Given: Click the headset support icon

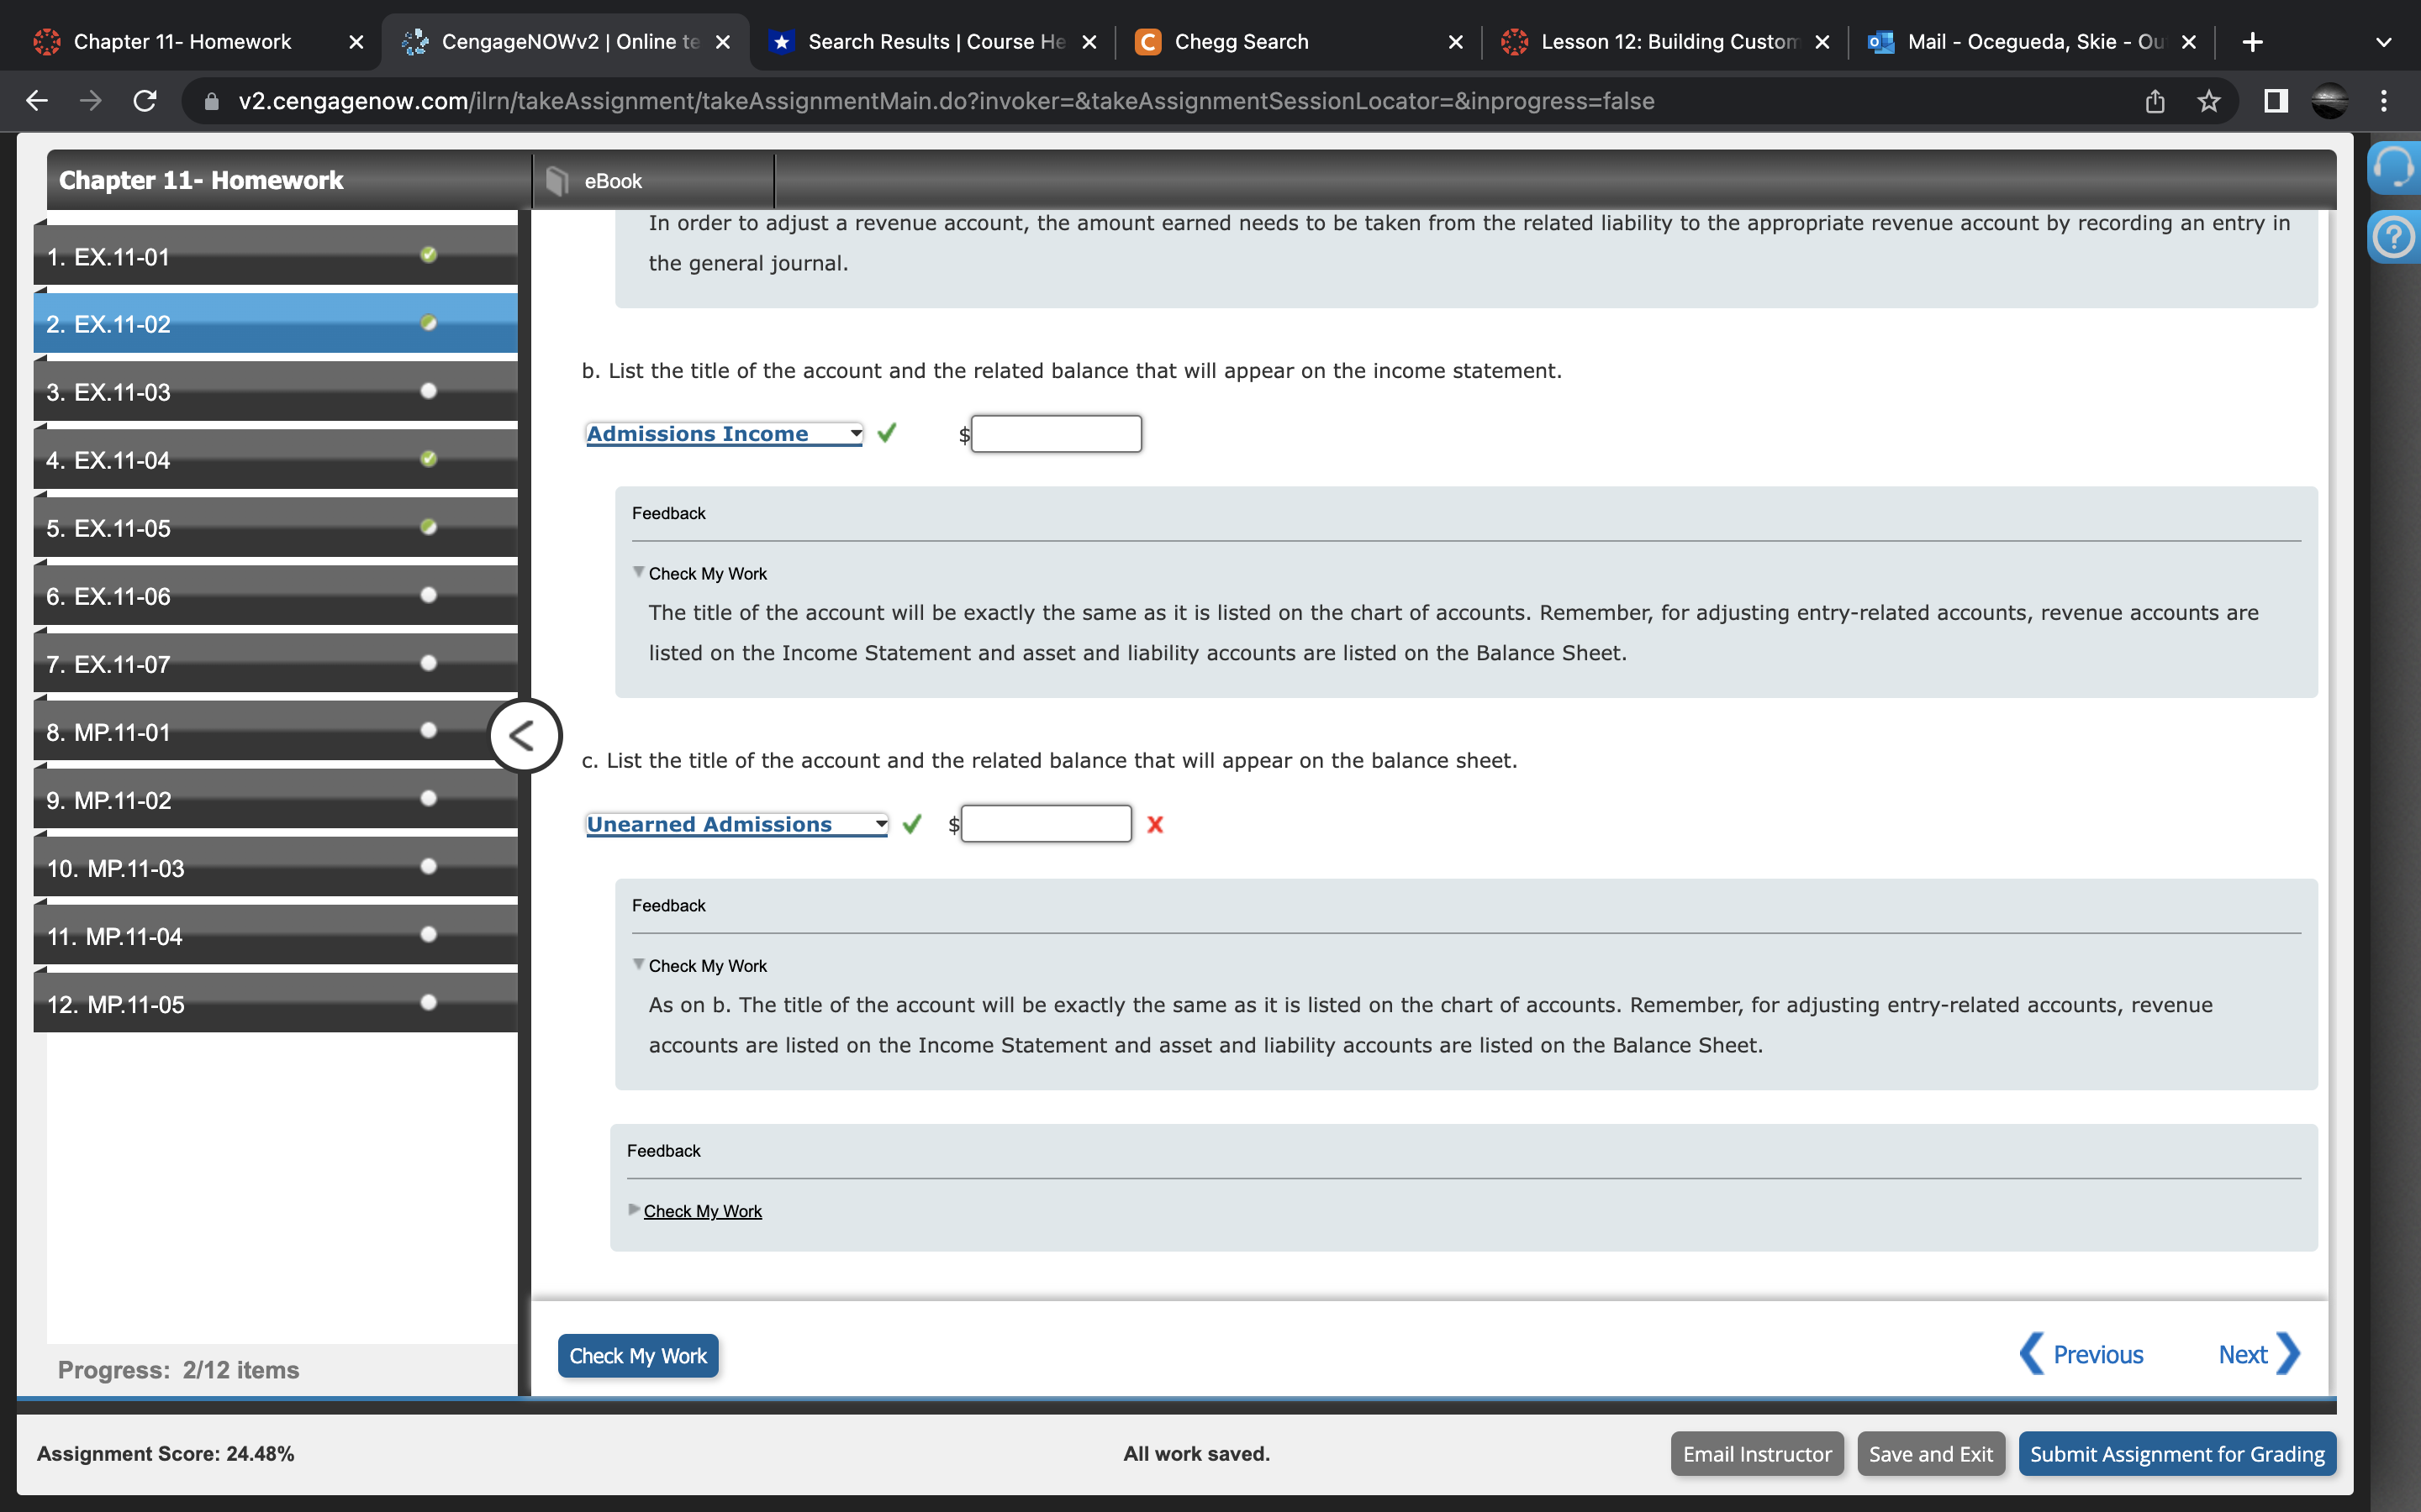Looking at the screenshot, I should (2394, 167).
